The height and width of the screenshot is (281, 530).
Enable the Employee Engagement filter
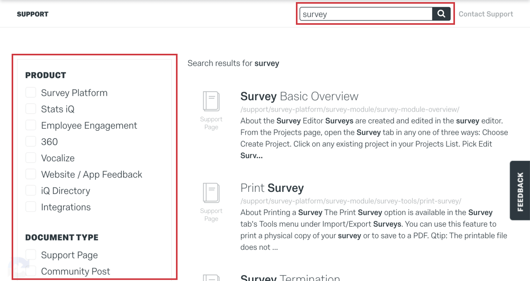pyautogui.click(x=31, y=125)
